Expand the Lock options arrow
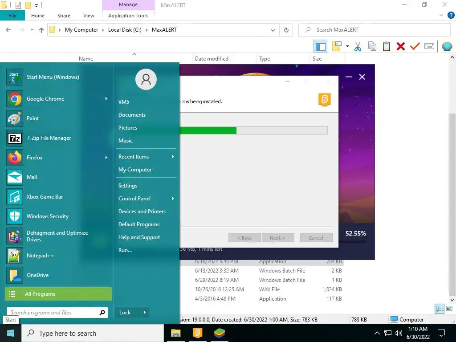Viewport: 456px width, 342px height. click(145, 313)
